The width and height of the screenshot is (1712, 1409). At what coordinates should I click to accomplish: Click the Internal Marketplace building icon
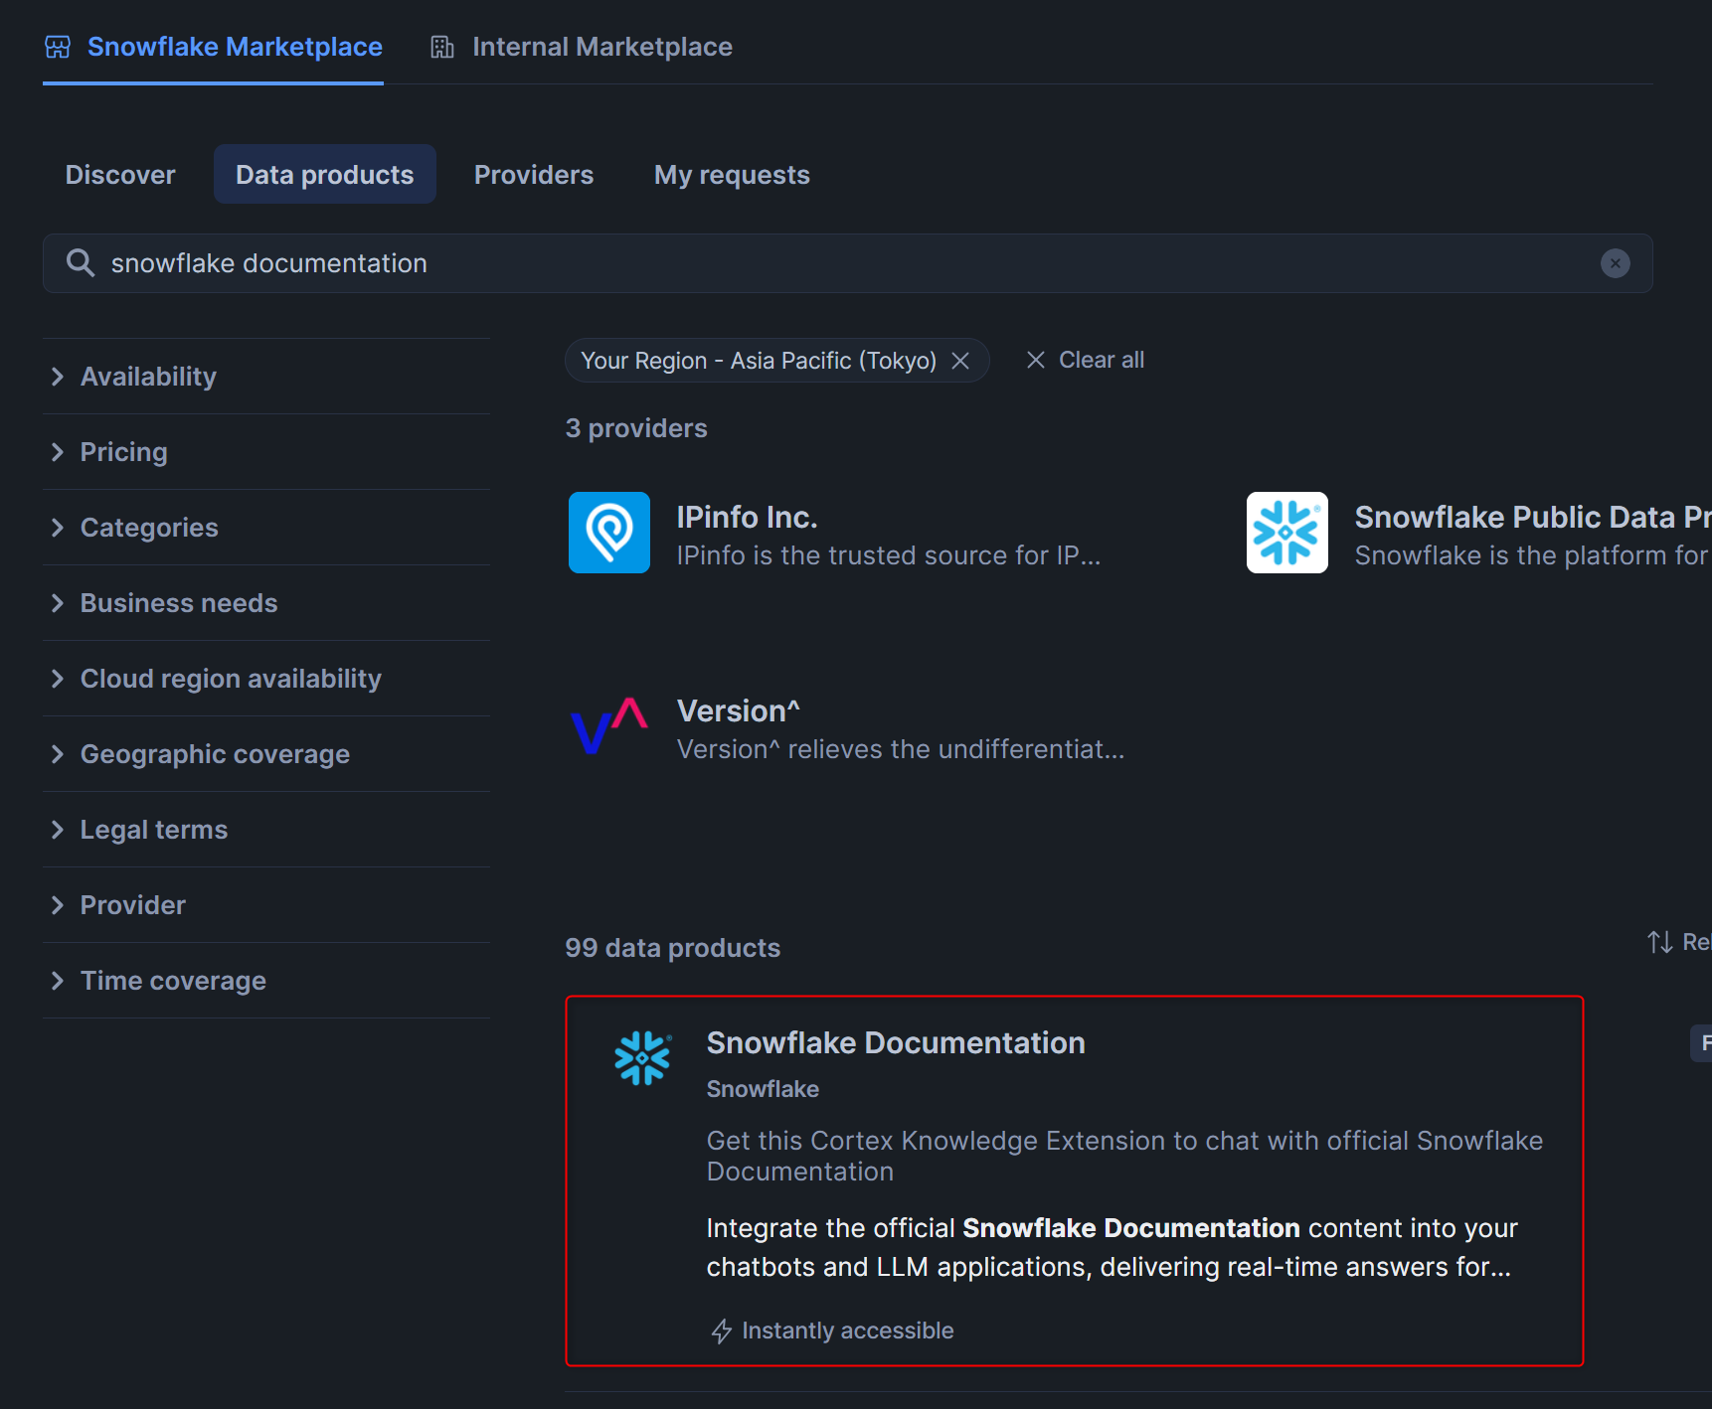(x=442, y=47)
